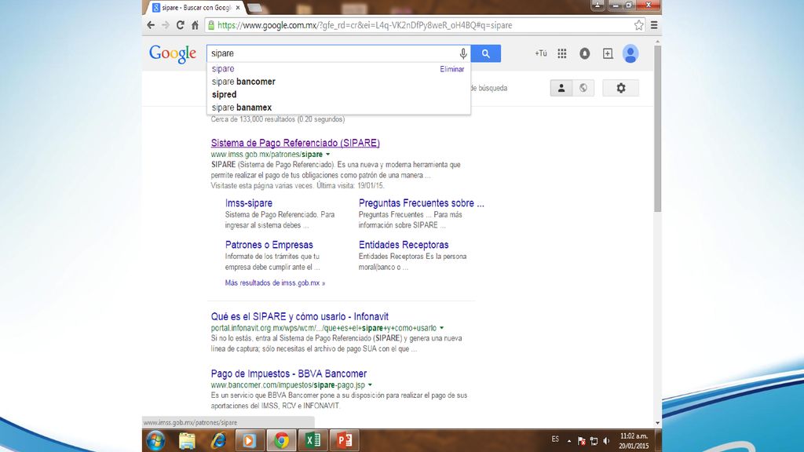This screenshot has width=804, height=452.
Task: Open Pago de Impuestos - BBVA Bancomer
Action: point(289,374)
